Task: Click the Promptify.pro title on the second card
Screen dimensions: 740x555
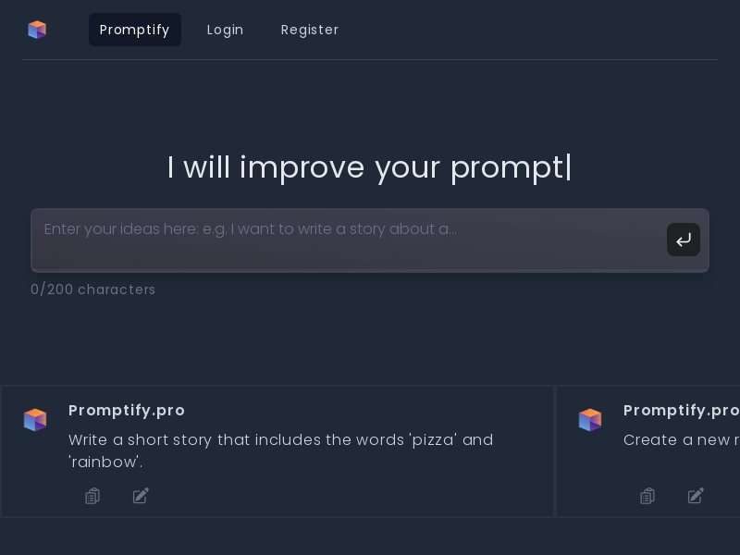Action: (x=682, y=411)
